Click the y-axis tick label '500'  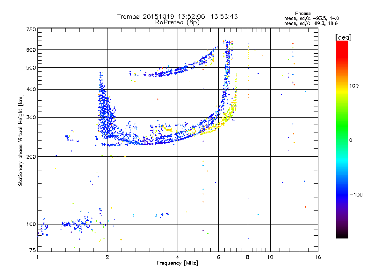[x=31, y=68]
